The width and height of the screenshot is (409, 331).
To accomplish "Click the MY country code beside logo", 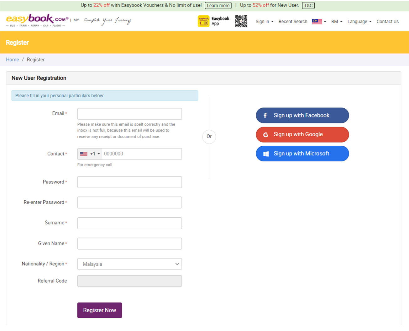I will coord(76,20).
